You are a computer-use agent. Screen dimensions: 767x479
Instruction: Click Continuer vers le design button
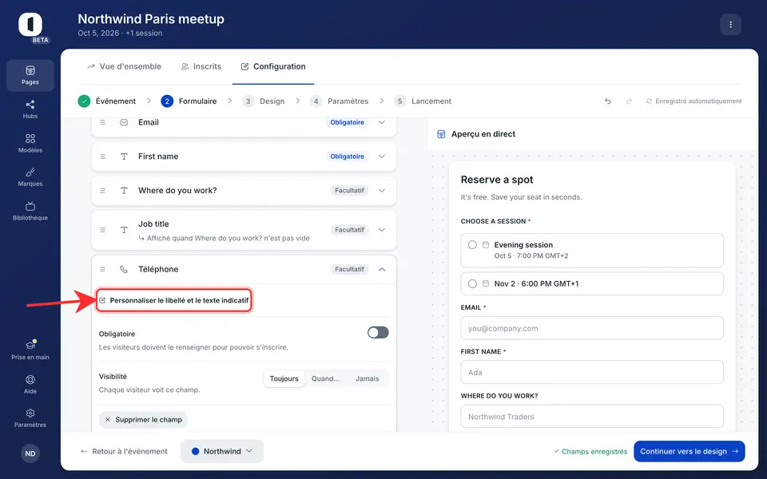coord(690,451)
